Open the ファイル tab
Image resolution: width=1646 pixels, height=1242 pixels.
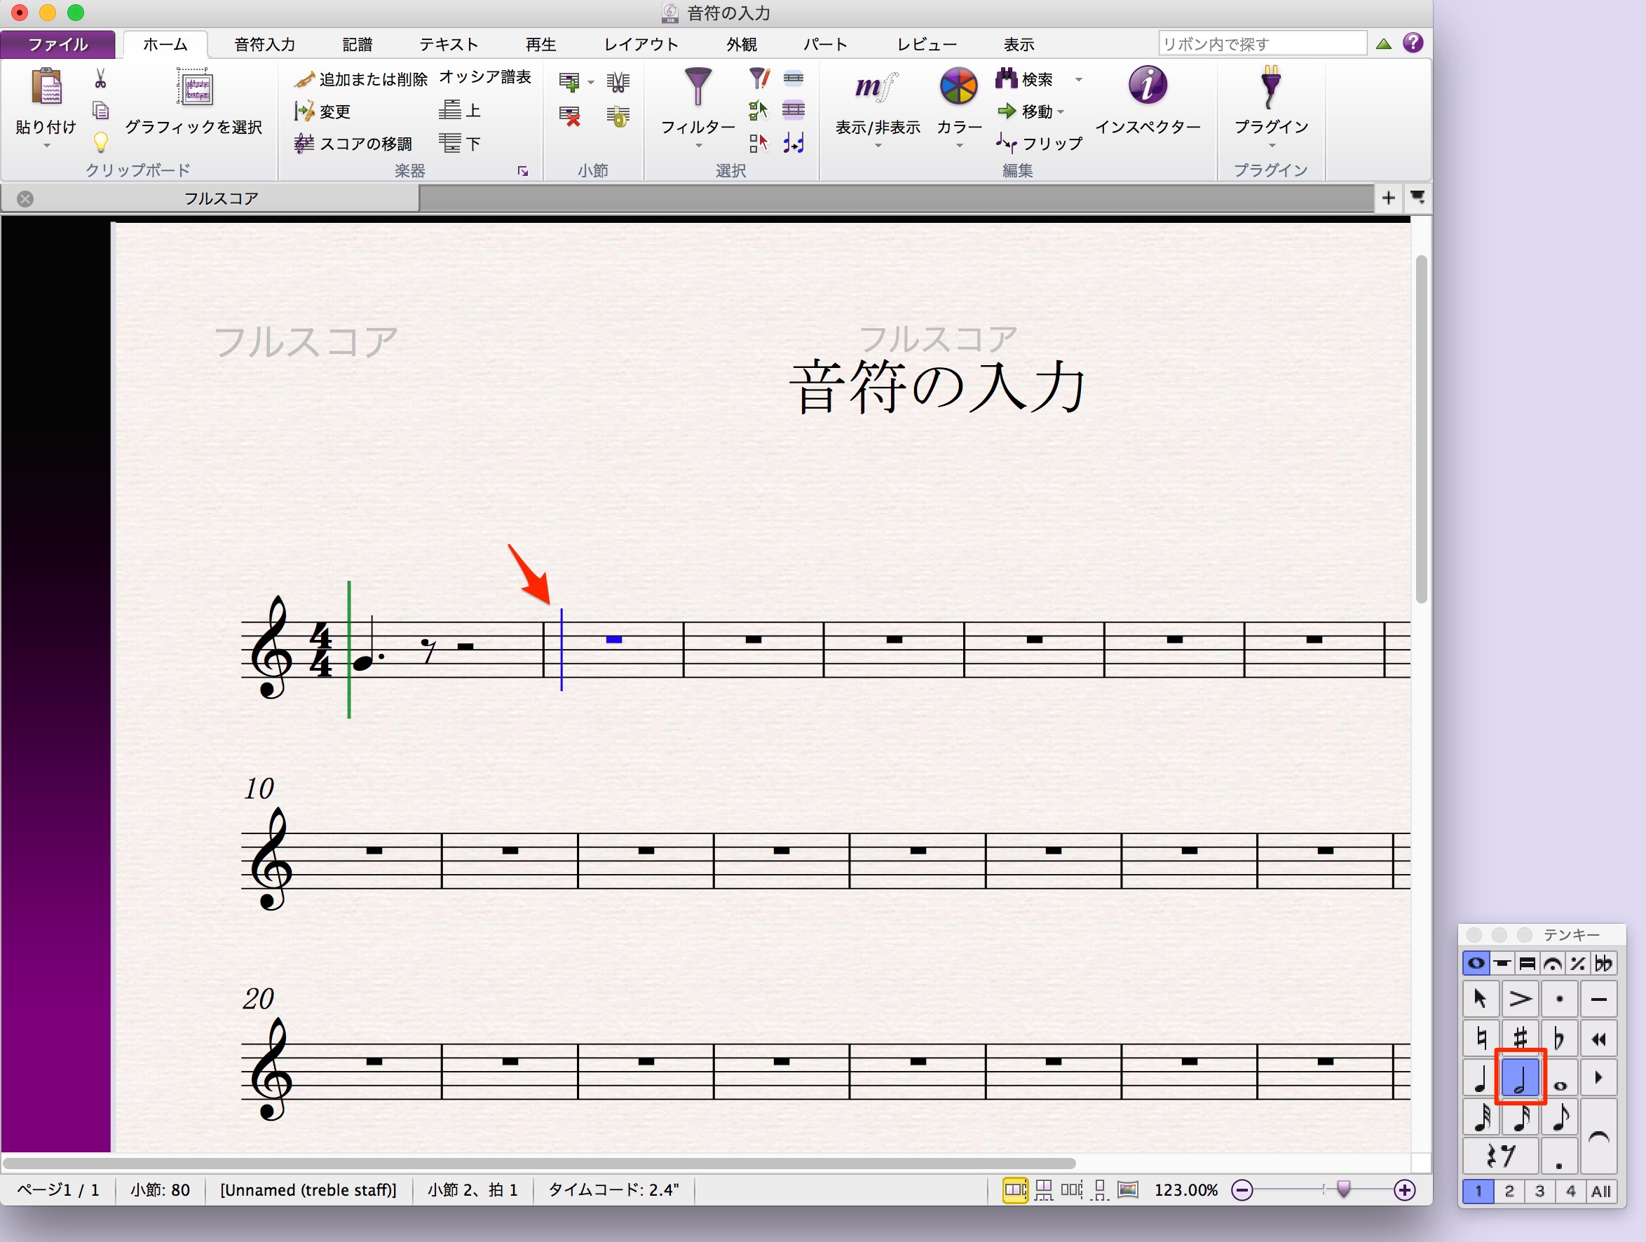[58, 44]
